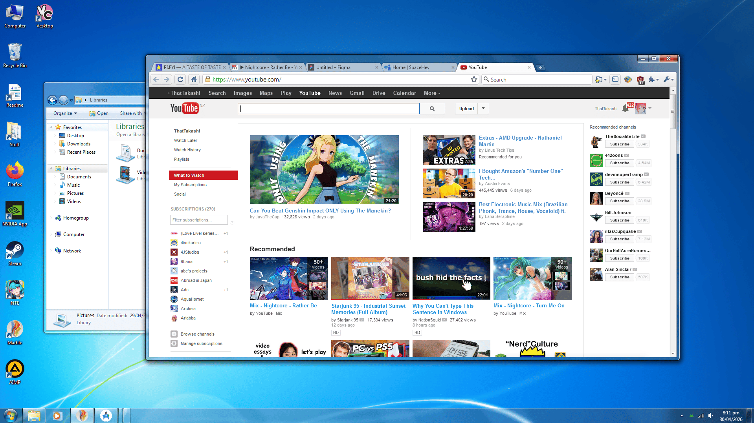This screenshot has height=423, width=754.
Task: Open the Windows Start button
Action: (11, 416)
